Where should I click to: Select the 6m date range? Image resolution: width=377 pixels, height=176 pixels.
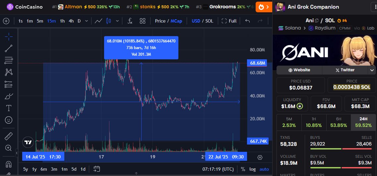(43, 169)
